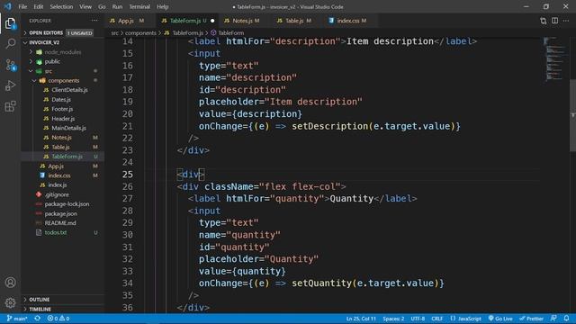Open the Run menu

tap(117, 6)
